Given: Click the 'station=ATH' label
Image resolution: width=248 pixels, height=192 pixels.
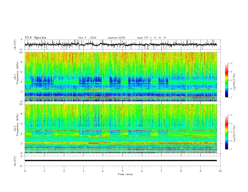Looking at the screenshot, I should [x=116, y=38].
